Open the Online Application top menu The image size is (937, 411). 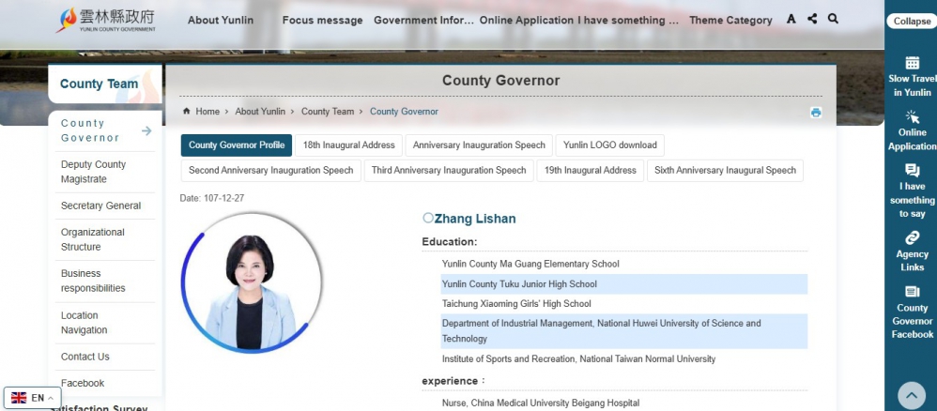coord(527,21)
